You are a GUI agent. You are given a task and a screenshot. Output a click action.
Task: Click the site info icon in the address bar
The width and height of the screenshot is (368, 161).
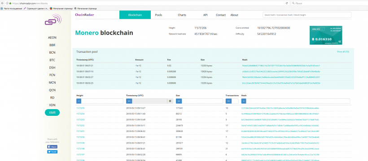tap(7, 3)
